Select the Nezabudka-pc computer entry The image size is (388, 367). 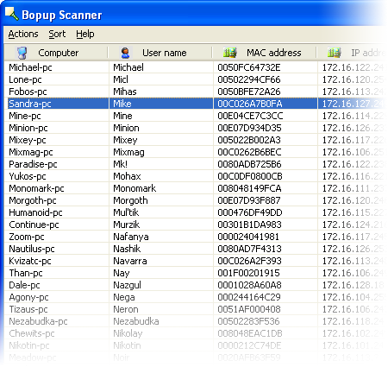38,321
